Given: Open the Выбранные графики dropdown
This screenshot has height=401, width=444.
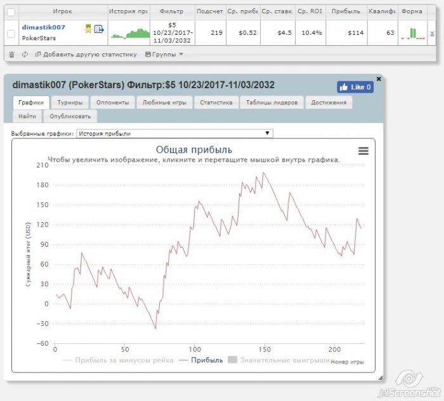Looking at the screenshot, I should point(174,133).
